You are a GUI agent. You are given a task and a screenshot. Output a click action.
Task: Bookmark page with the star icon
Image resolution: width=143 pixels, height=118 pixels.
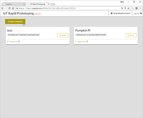click(128, 8)
